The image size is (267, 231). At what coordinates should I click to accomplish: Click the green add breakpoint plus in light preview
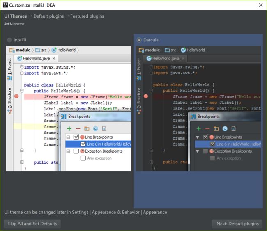pyautogui.click(x=69, y=128)
